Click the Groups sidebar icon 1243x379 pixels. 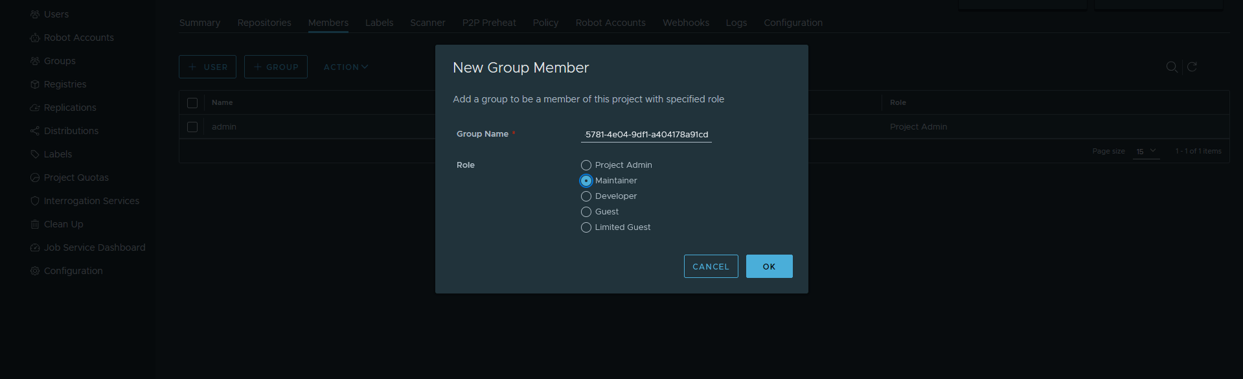35,61
